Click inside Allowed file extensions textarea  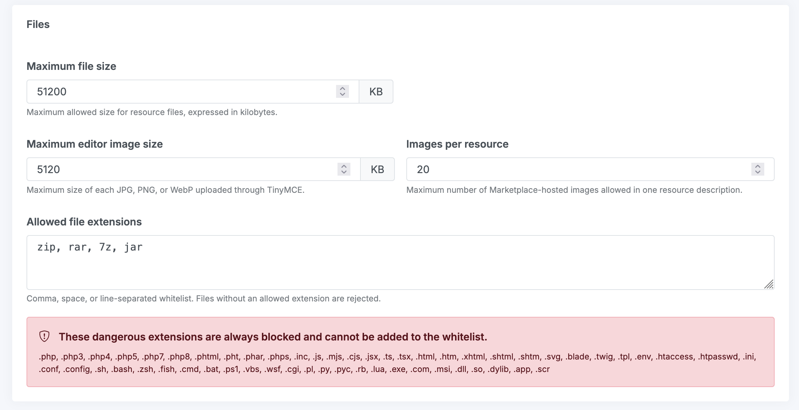(x=401, y=262)
